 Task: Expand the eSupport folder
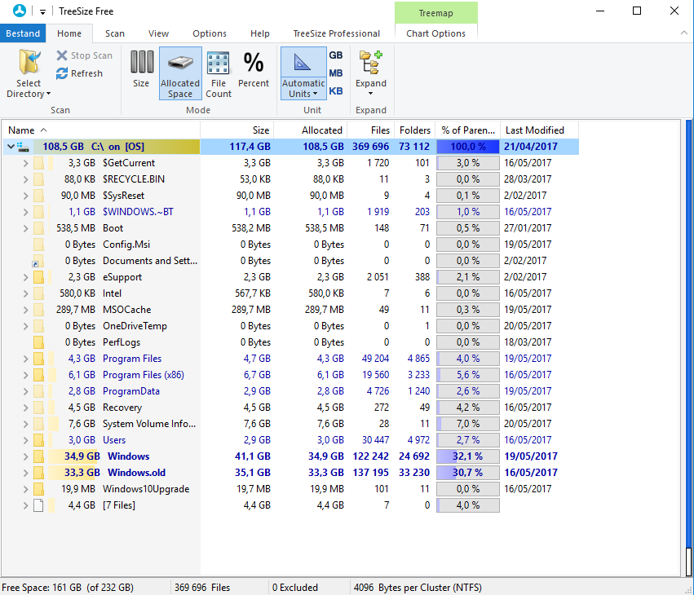coord(25,277)
